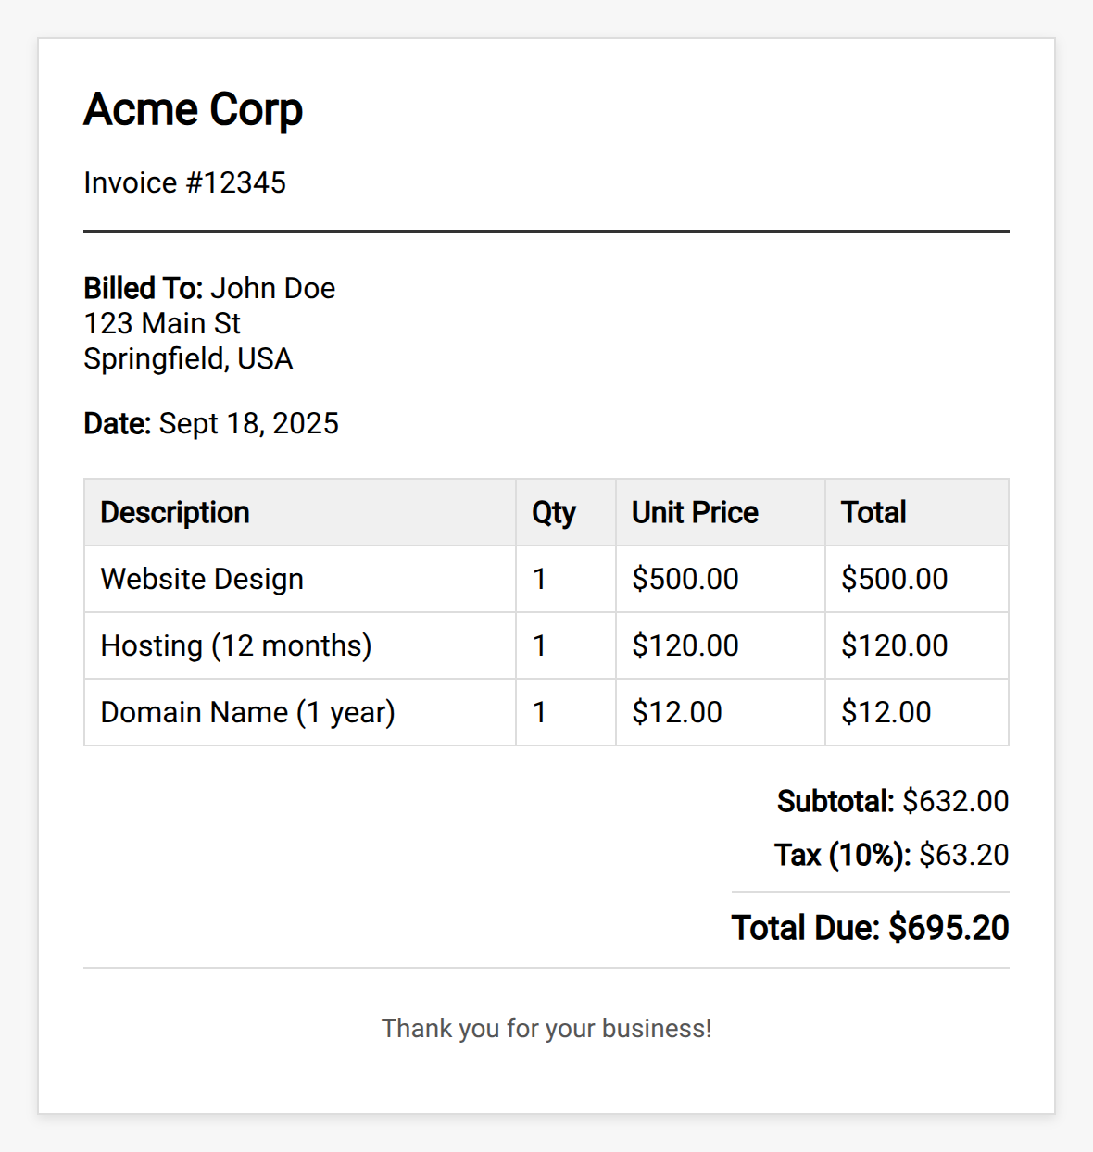The height and width of the screenshot is (1152, 1093).
Task: Click the Sept 18, 2025 date line
Action: (x=211, y=423)
